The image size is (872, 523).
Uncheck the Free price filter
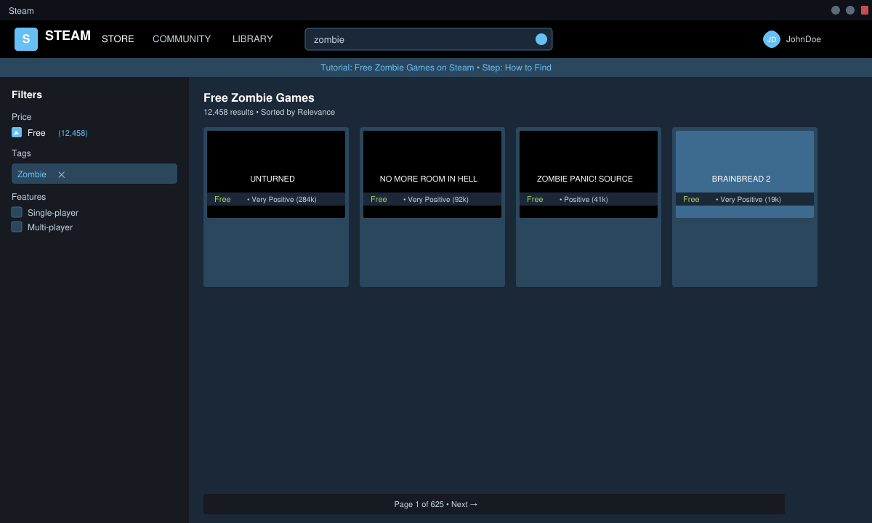pos(17,132)
